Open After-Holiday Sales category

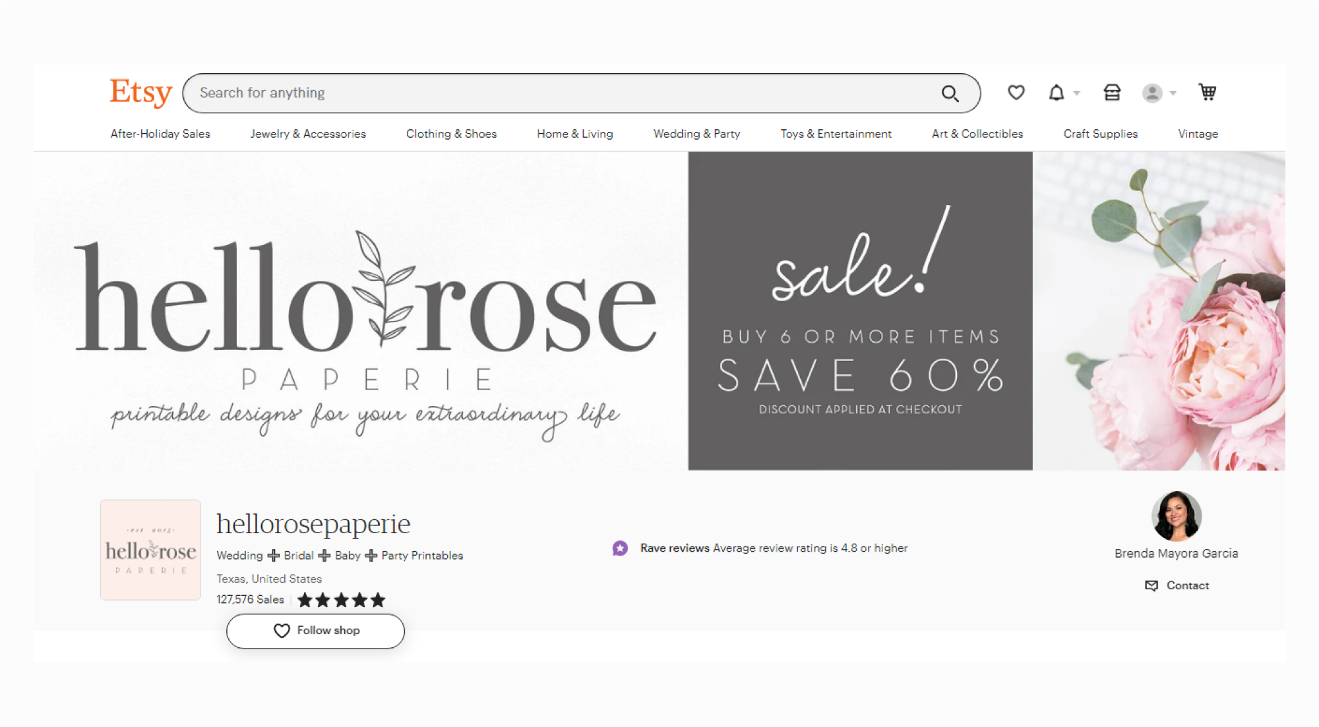160,134
